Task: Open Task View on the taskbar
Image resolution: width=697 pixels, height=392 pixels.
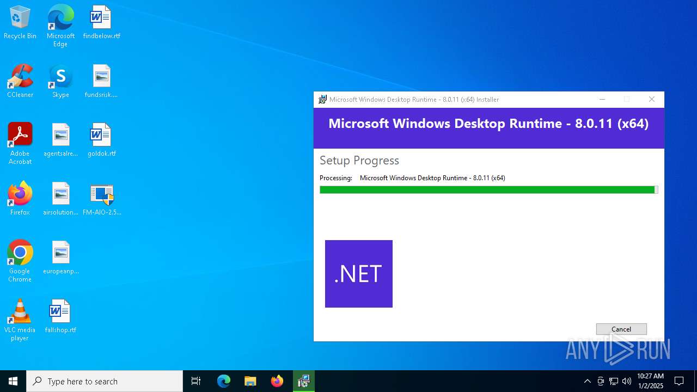Action: [x=196, y=381]
